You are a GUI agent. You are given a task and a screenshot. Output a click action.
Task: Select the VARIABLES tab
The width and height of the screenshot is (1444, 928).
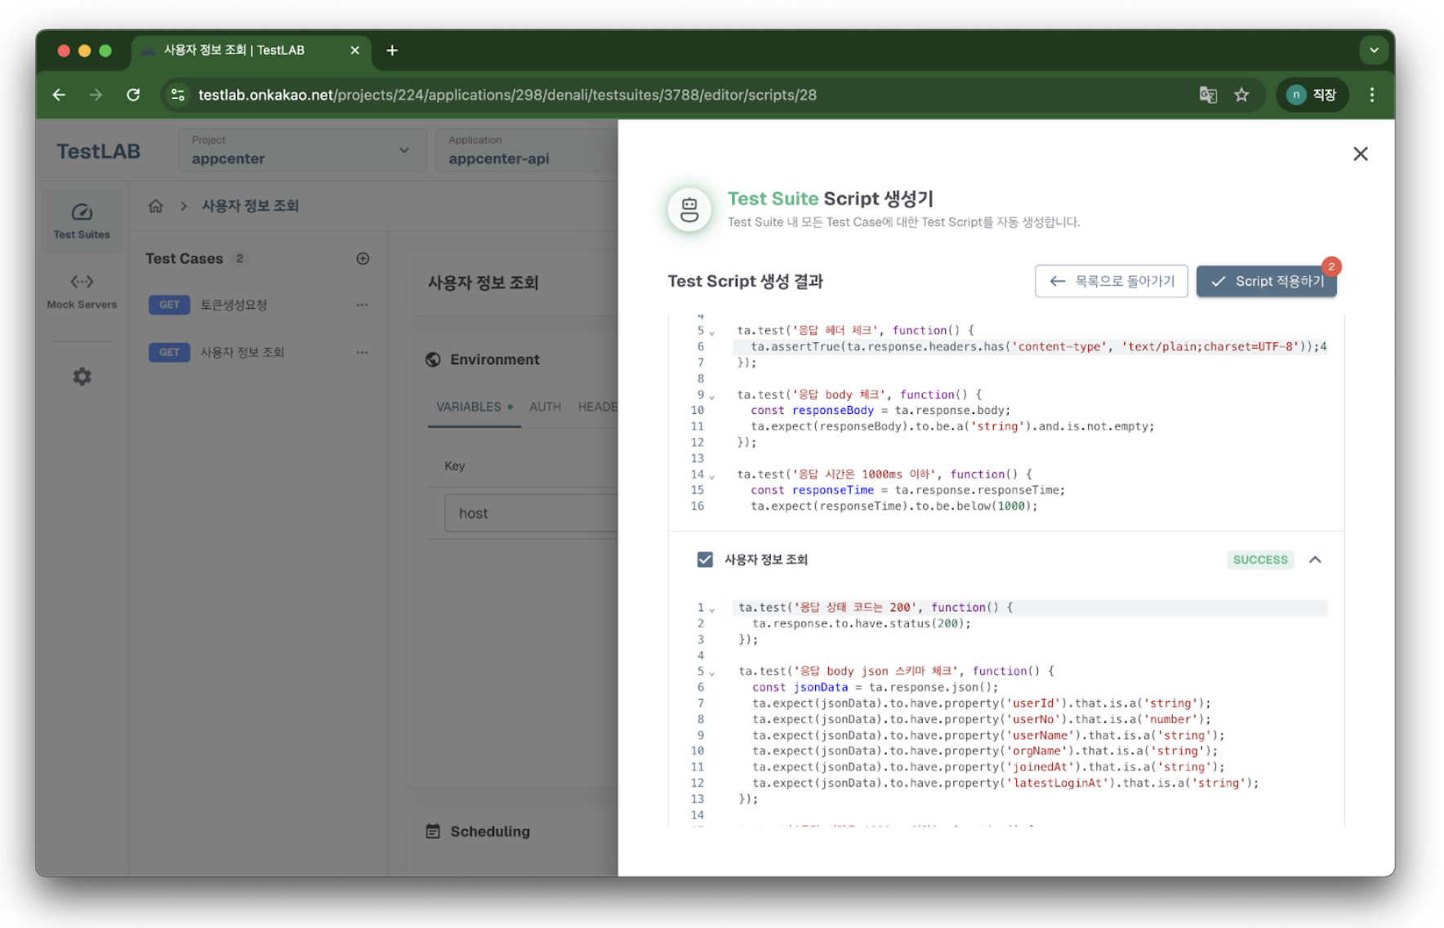[x=469, y=407]
